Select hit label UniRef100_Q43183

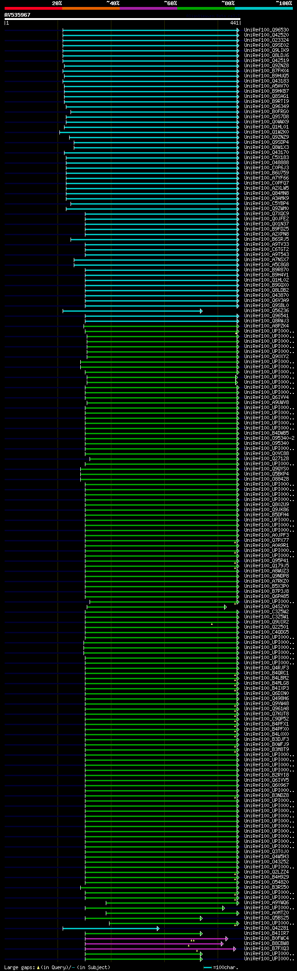(266, 81)
